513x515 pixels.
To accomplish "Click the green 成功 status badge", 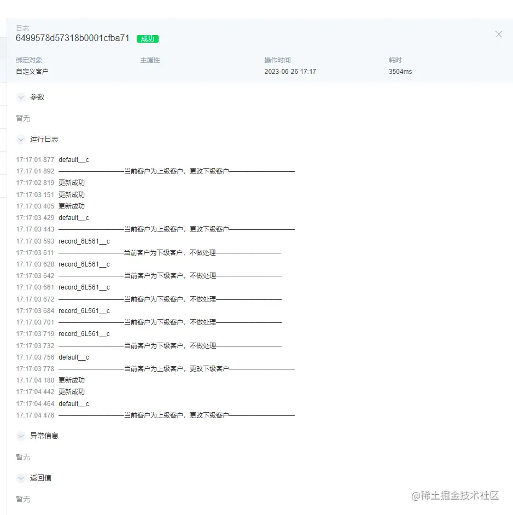I will (147, 39).
